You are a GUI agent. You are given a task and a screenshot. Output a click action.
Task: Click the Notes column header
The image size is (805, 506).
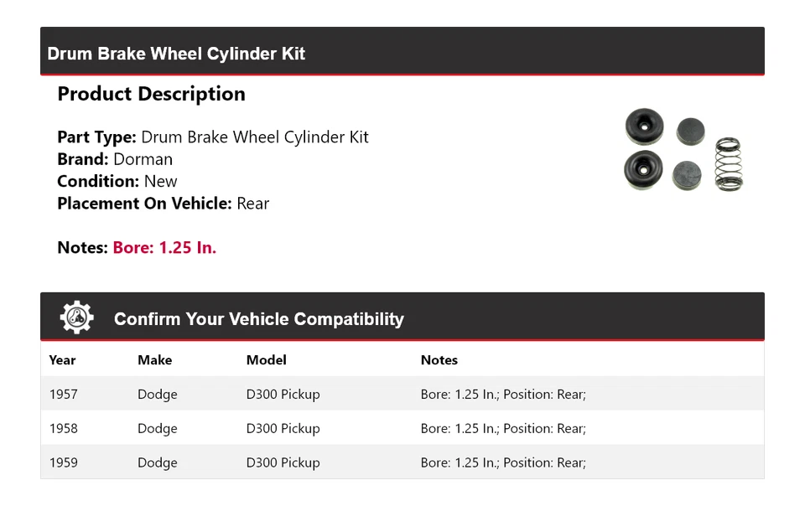pyautogui.click(x=439, y=360)
